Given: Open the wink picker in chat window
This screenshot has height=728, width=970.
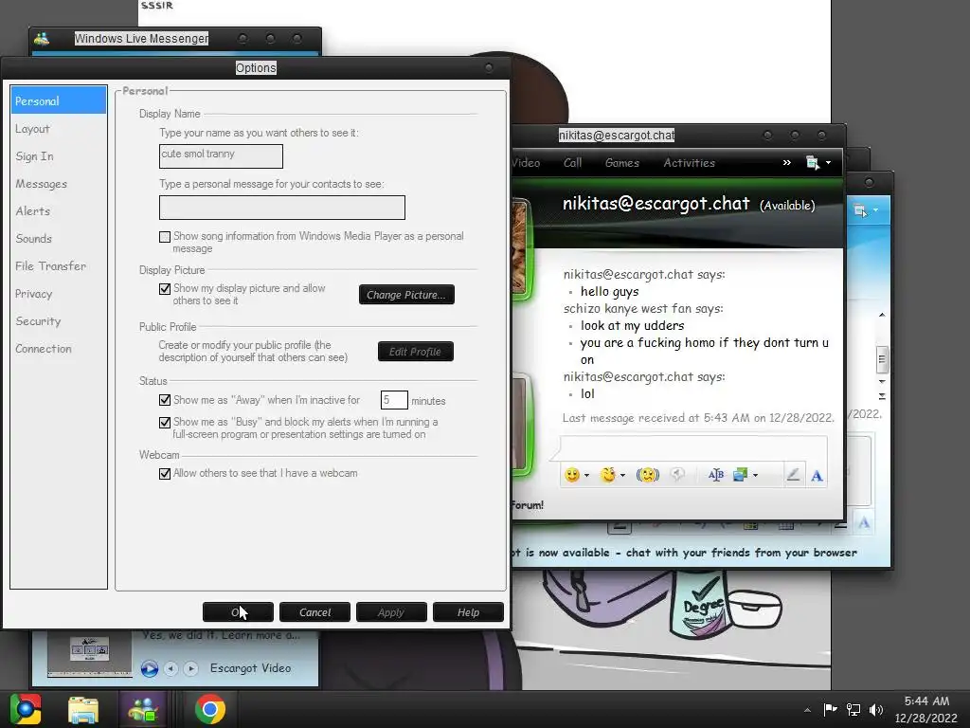Looking at the screenshot, I should (x=608, y=475).
